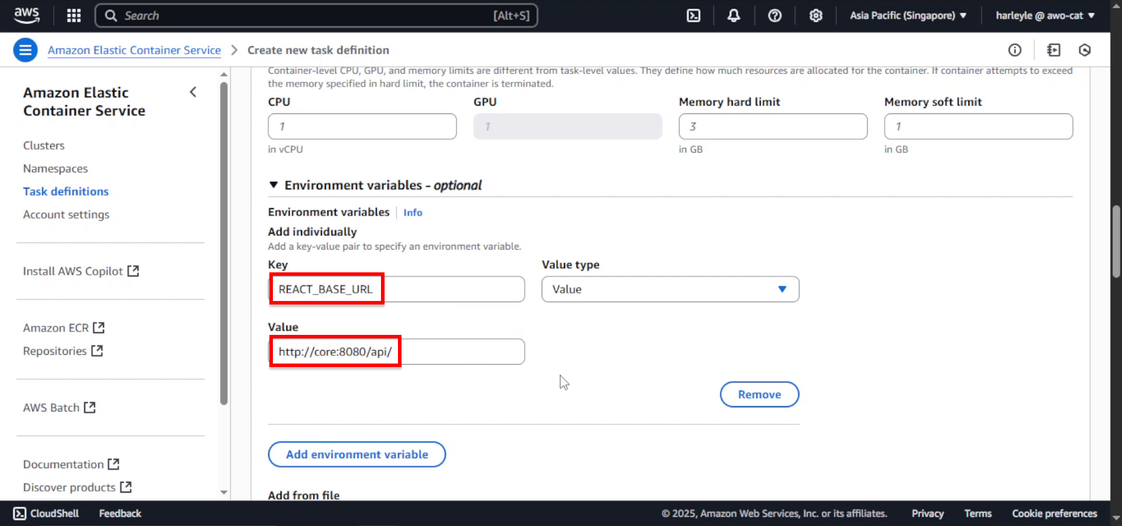Click the sidebar scroll up arrow

(224, 74)
